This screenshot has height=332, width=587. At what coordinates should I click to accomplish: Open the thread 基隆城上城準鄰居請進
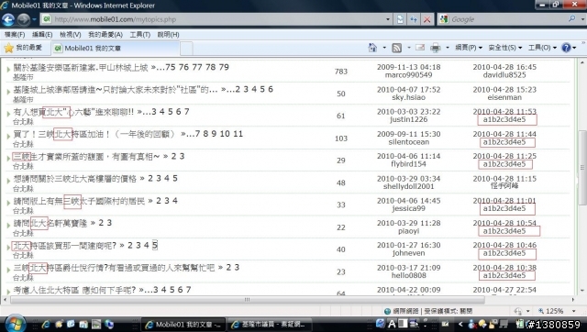pyautogui.click(x=116, y=90)
